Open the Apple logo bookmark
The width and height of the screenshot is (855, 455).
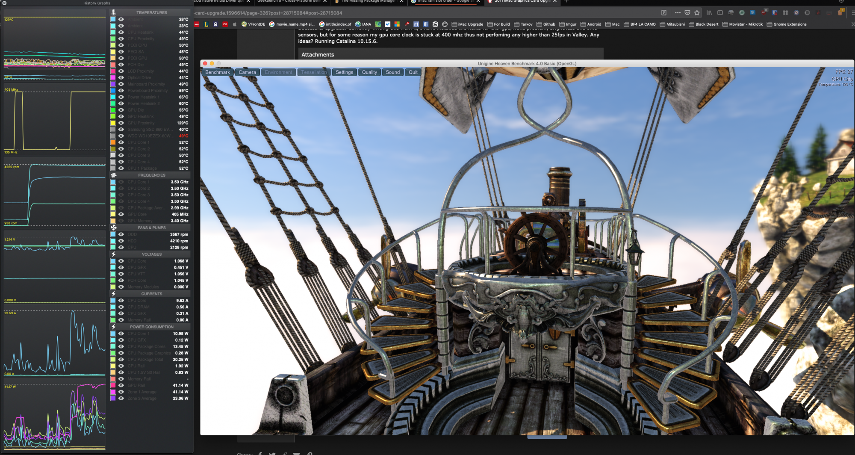click(x=234, y=24)
